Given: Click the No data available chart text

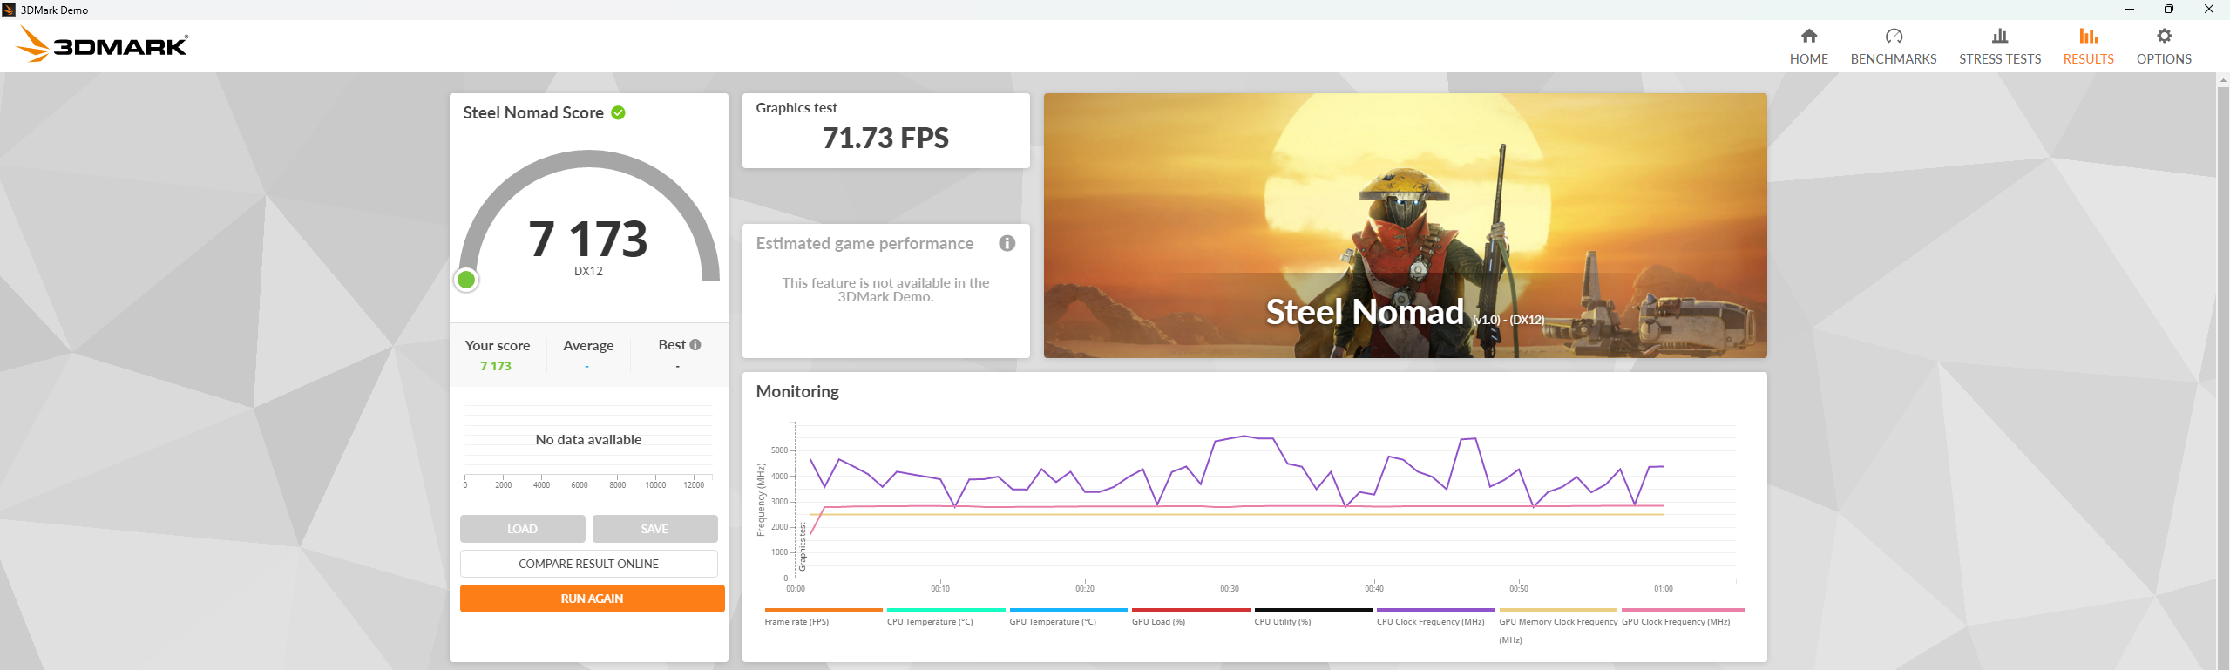Looking at the screenshot, I should coord(588,440).
